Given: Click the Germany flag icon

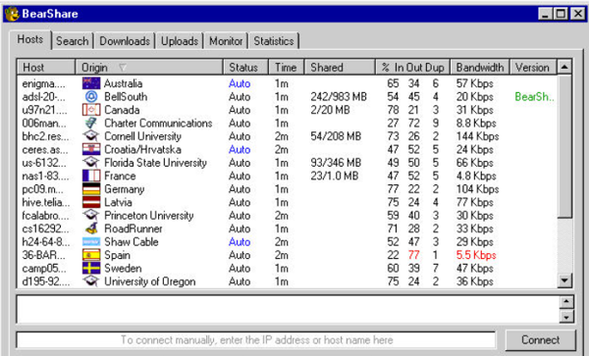Looking at the screenshot, I should [x=91, y=189].
